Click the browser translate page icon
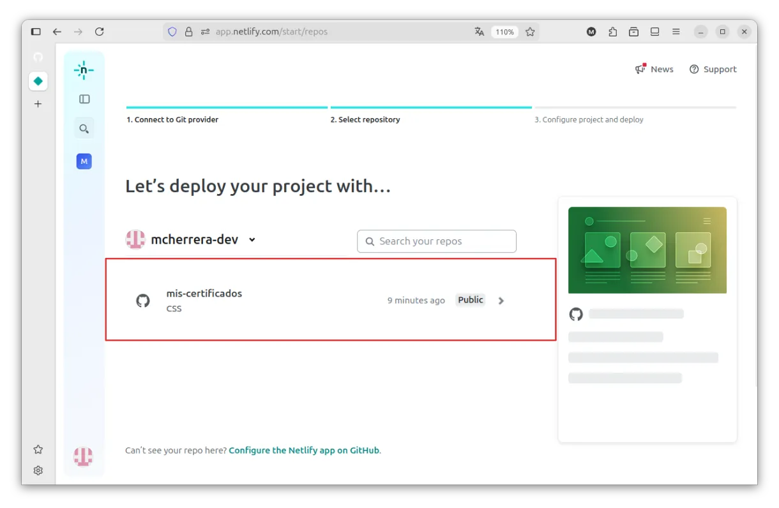The image size is (779, 508). [x=480, y=32]
